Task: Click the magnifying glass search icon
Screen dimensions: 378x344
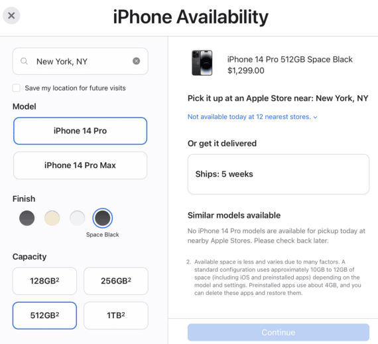Action: tap(24, 61)
